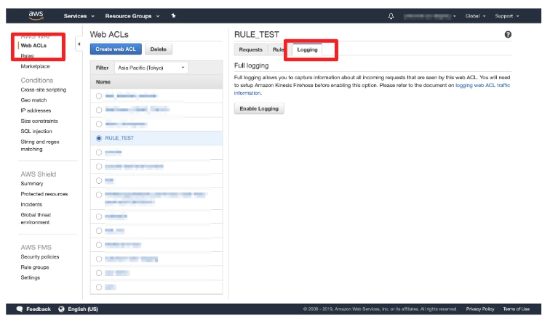Image resolution: width=550 pixels, height=324 pixels.
Task: Click the language globe icon
Action: [x=61, y=309]
